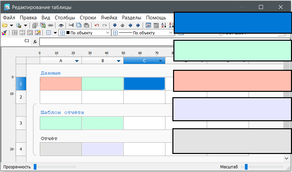This screenshot has width=292, height=172.
Task: Select row 3 header
Action: 21,123
